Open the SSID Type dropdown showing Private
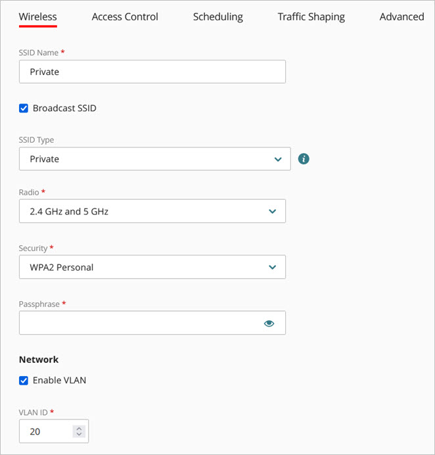Viewport: 435px width, 455px height. click(145, 159)
